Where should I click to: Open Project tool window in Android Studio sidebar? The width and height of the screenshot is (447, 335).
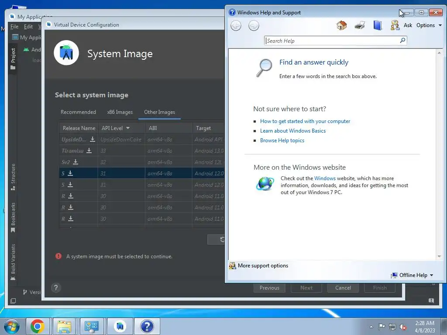(13, 59)
